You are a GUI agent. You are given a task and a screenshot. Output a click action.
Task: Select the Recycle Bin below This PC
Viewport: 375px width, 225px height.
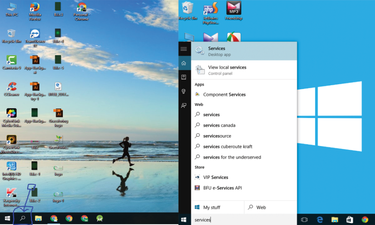point(11,36)
